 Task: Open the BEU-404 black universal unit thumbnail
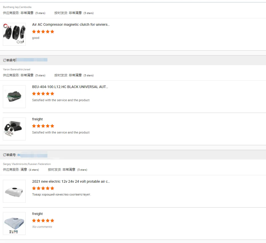pyautogui.click(x=14, y=97)
